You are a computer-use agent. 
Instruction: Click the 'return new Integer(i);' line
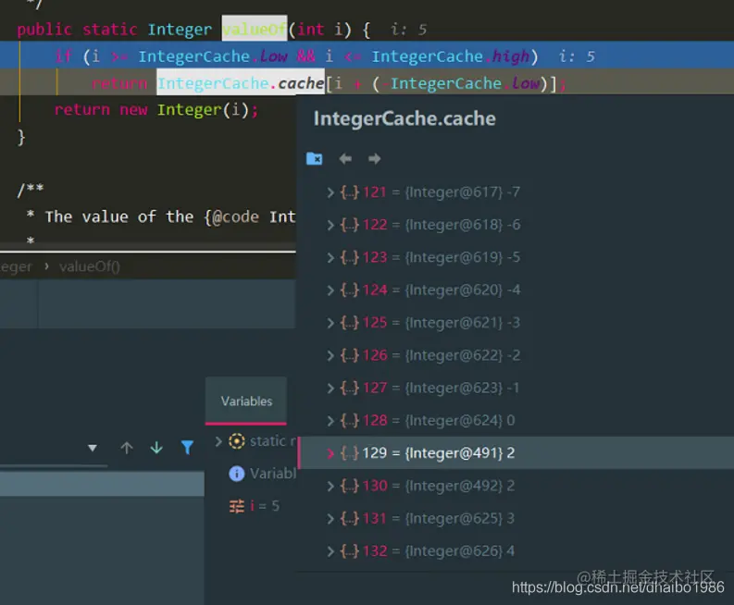[x=156, y=109]
